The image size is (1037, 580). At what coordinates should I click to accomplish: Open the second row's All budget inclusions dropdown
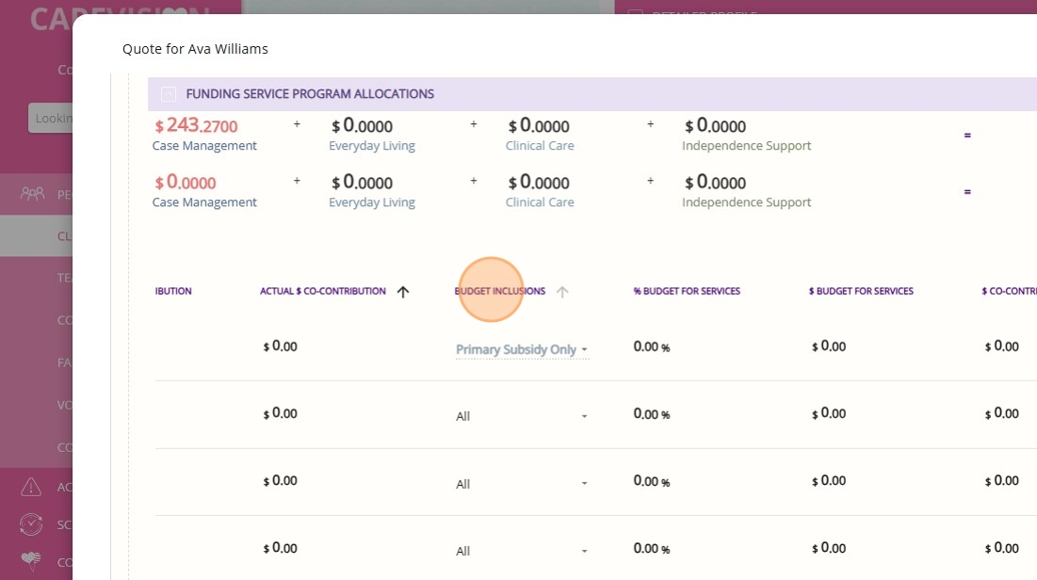point(522,416)
